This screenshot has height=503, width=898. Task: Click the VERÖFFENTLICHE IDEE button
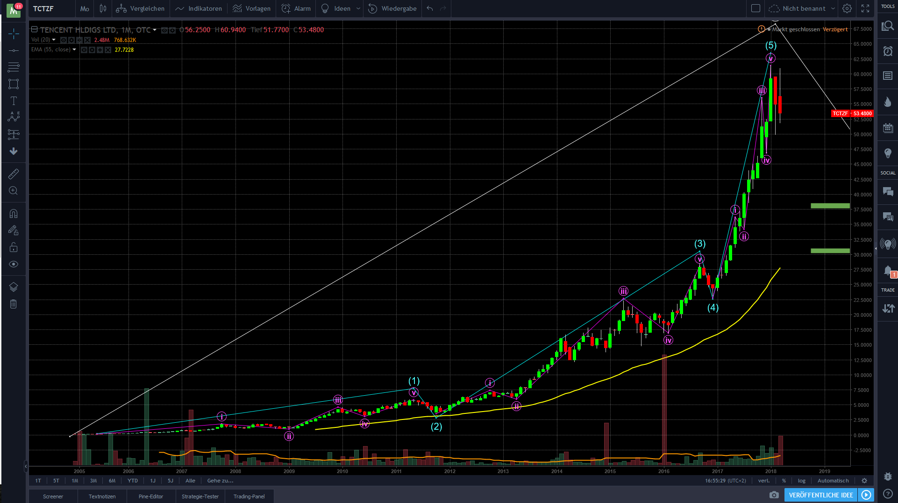pyautogui.click(x=821, y=495)
